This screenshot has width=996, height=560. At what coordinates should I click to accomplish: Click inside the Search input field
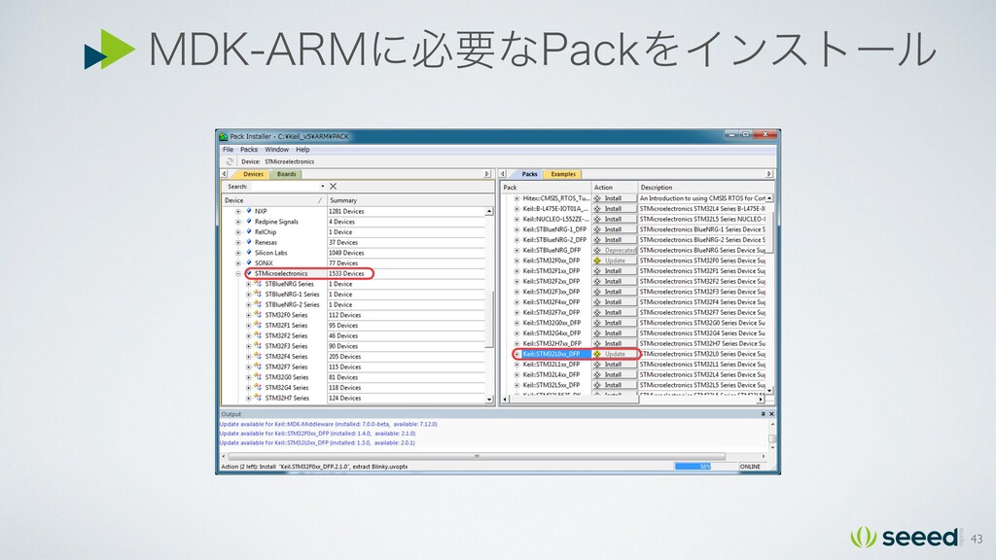pos(283,186)
